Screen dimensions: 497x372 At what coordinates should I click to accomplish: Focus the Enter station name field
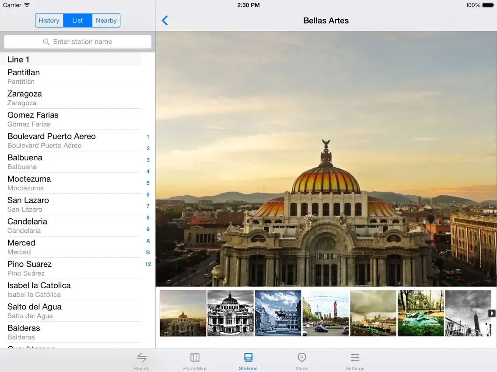click(78, 42)
